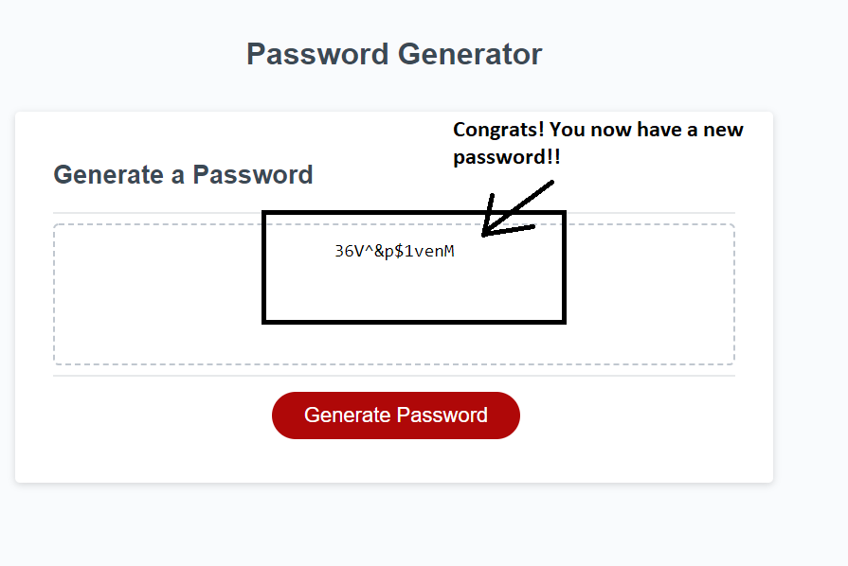The image size is (848, 566).
Task: Click the dashed password display area
Action: pyautogui.click(x=395, y=293)
